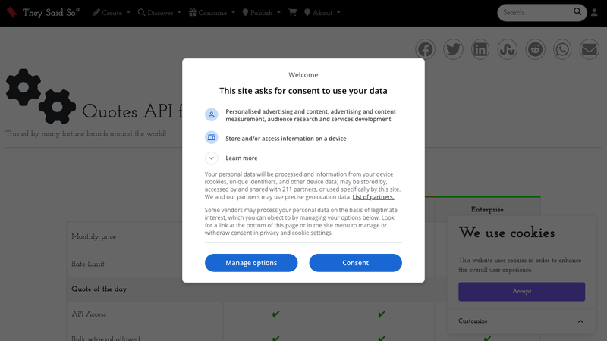Share the page via WhatsApp

pyautogui.click(x=562, y=49)
